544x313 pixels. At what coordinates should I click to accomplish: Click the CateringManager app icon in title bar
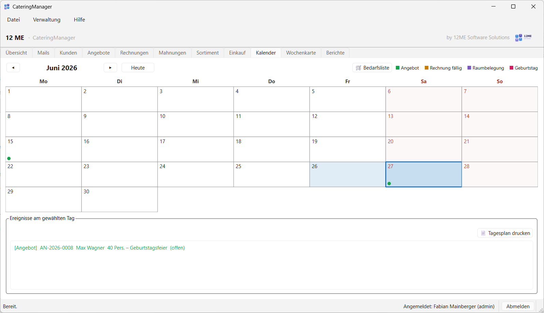(x=7, y=6)
